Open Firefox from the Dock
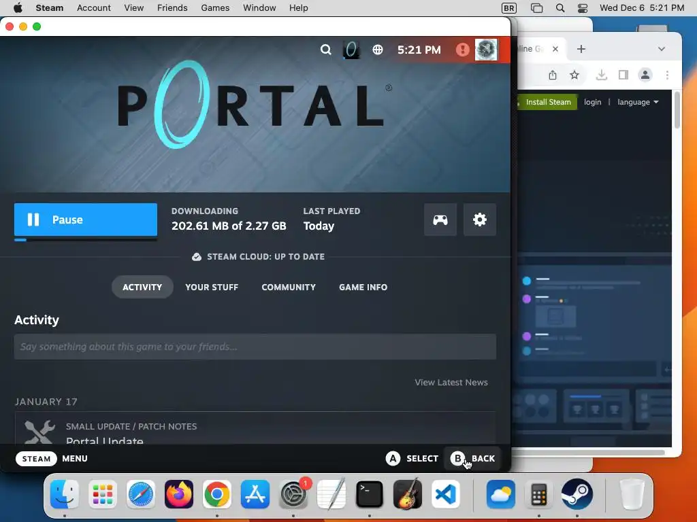 (179, 493)
